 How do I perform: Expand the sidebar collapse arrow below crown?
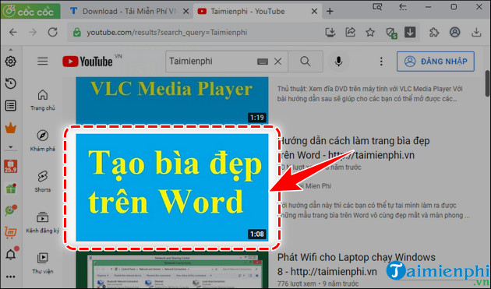coord(11,147)
